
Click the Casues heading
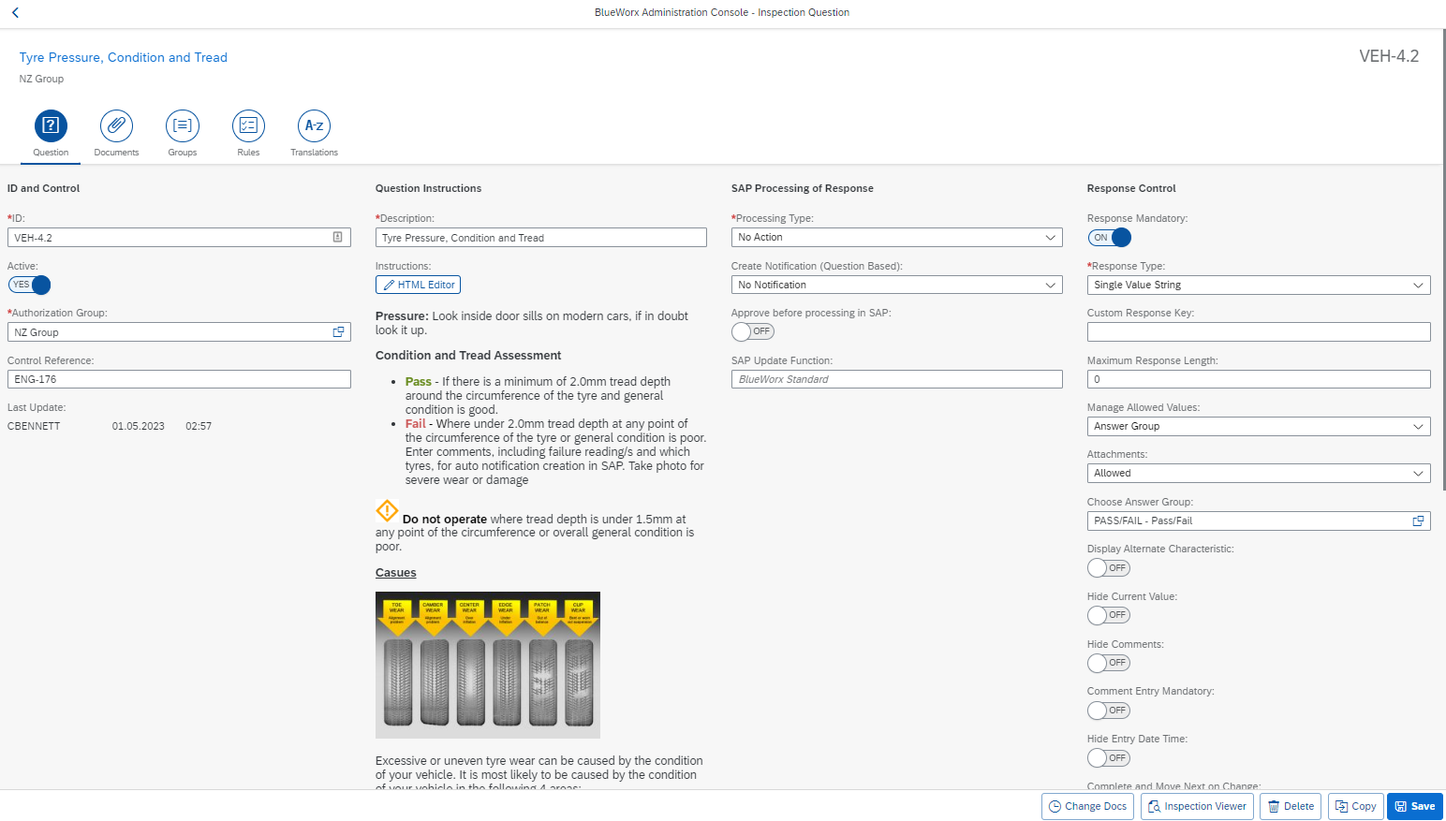(396, 573)
